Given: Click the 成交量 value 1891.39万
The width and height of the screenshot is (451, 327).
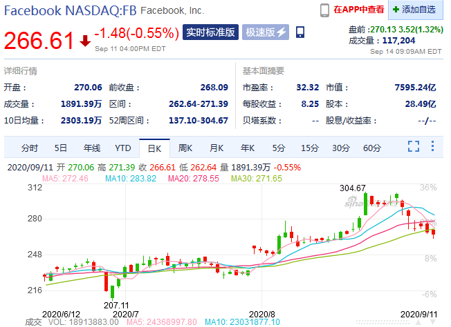Looking at the screenshot, I should pyautogui.click(x=81, y=104).
